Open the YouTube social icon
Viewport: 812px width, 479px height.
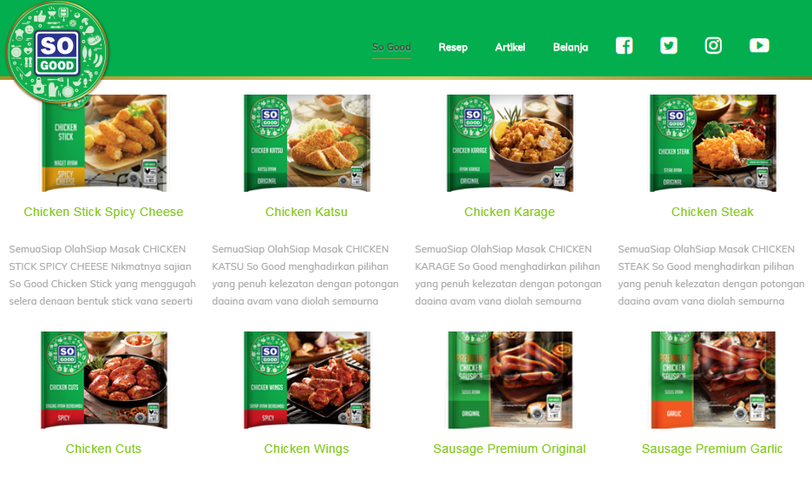759,46
